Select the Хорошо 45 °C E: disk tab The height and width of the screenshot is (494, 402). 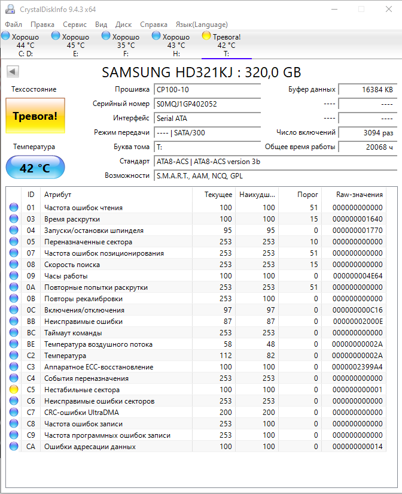[x=75, y=45]
